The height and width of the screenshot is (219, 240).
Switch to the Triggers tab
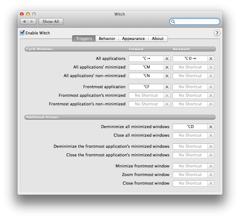click(84, 38)
